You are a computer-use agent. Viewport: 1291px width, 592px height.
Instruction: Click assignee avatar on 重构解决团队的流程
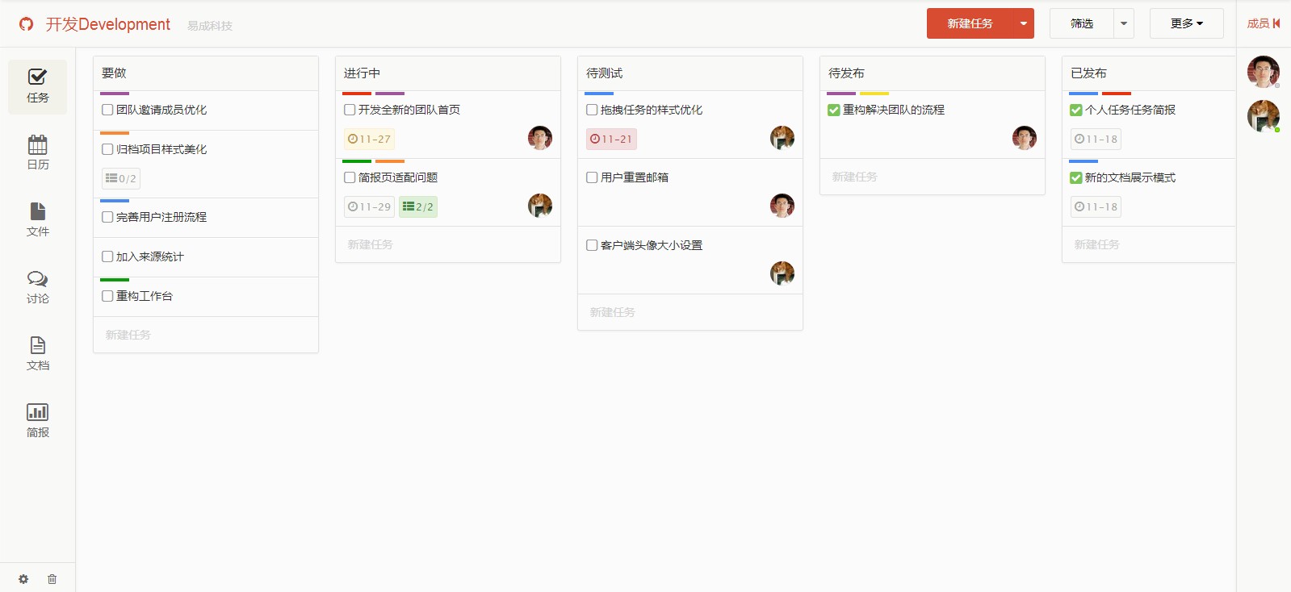pyautogui.click(x=1025, y=138)
